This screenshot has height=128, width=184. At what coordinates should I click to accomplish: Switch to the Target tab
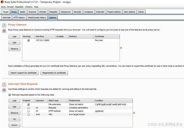point(6,12)
